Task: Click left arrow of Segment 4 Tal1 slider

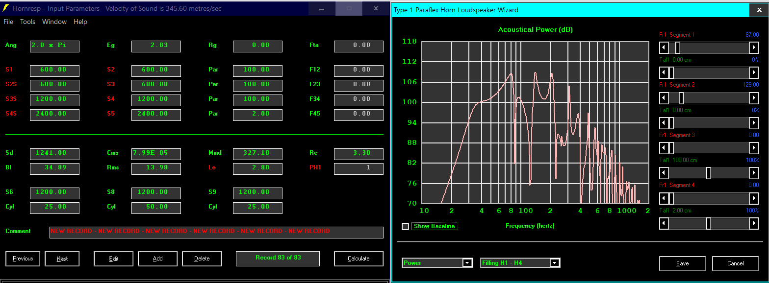Action: click(x=664, y=223)
